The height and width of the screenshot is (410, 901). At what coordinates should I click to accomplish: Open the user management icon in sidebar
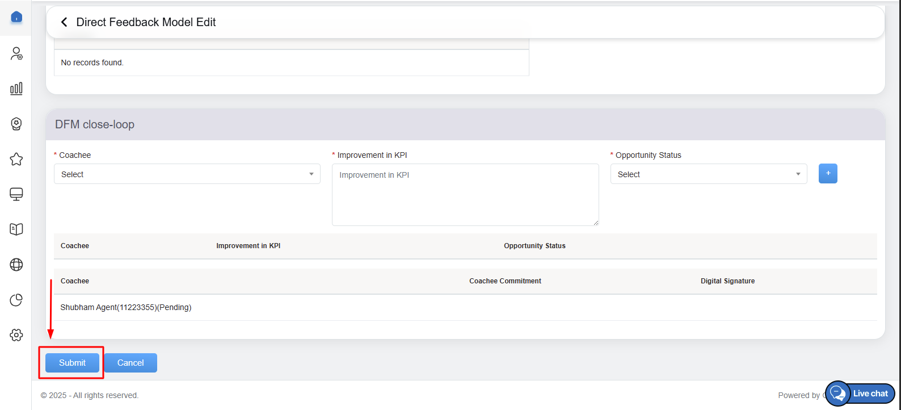click(16, 53)
